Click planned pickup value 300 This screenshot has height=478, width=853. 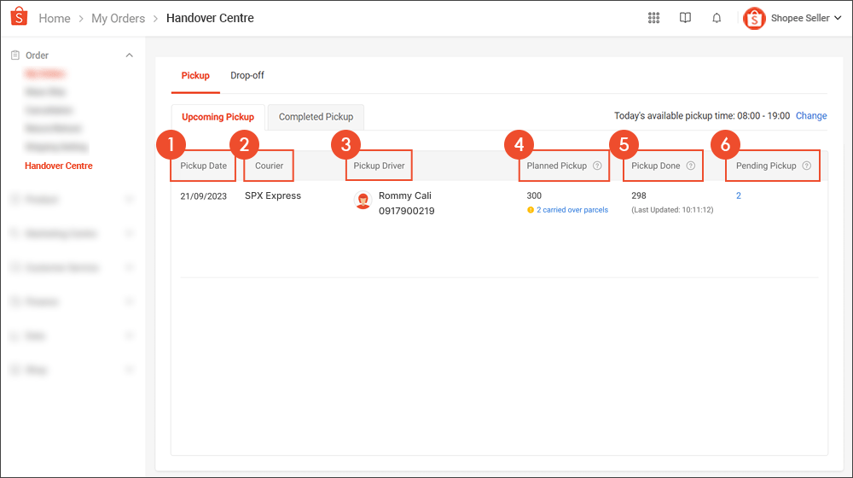[534, 196]
